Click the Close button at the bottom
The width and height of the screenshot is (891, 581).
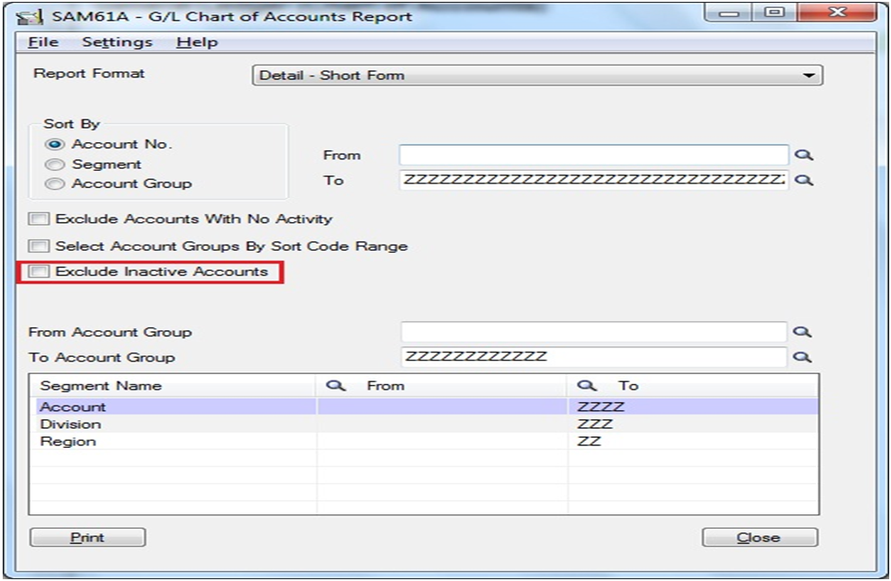(x=760, y=537)
